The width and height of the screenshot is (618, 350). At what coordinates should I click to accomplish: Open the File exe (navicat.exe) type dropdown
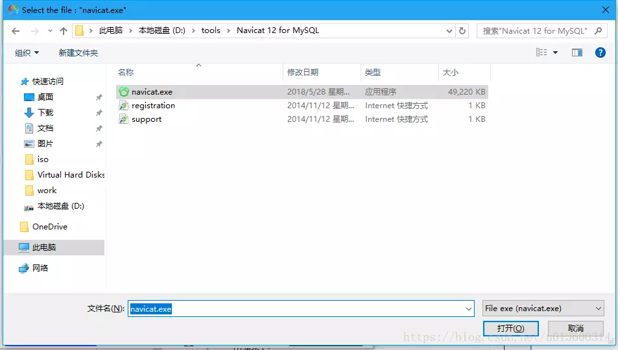point(543,309)
